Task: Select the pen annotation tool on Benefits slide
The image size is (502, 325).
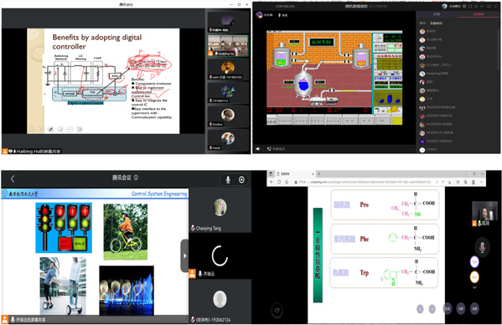Action: tap(50, 129)
